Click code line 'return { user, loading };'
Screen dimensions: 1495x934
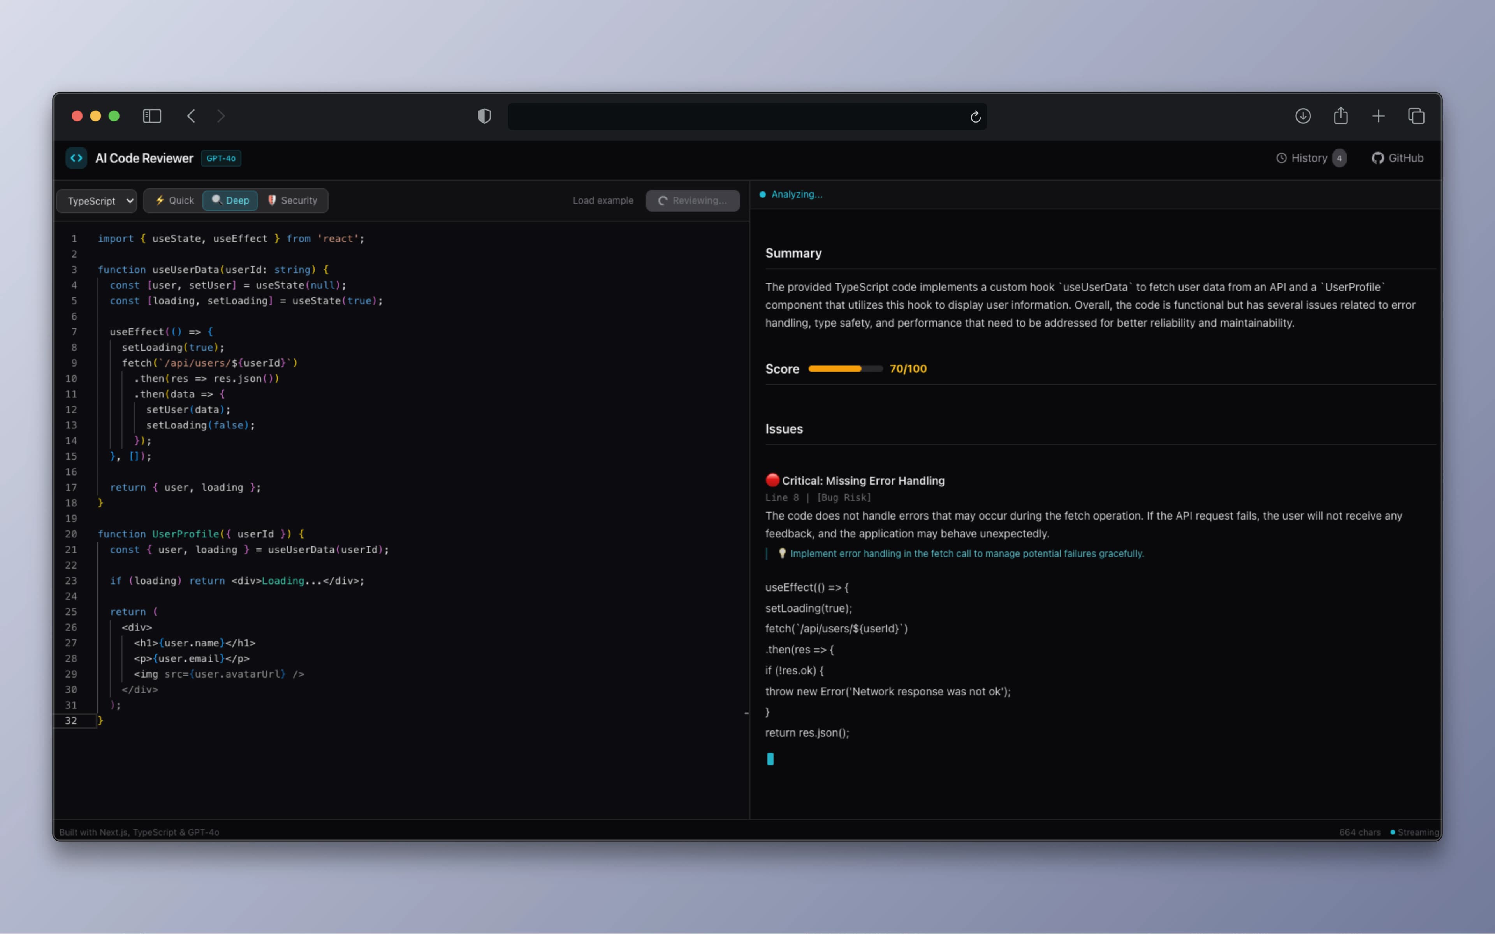tap(185, 487)
